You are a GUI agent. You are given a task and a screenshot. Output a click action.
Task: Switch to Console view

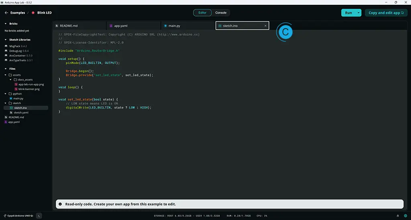coord(221,12)
